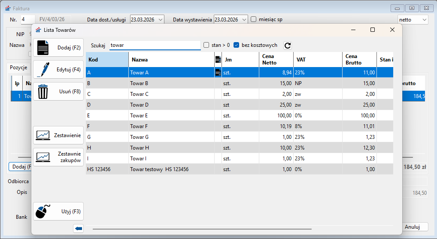Viewport: 437px width, 239px height.
Task: Sort list by Cena Netto column header
Action: [276, 59]
